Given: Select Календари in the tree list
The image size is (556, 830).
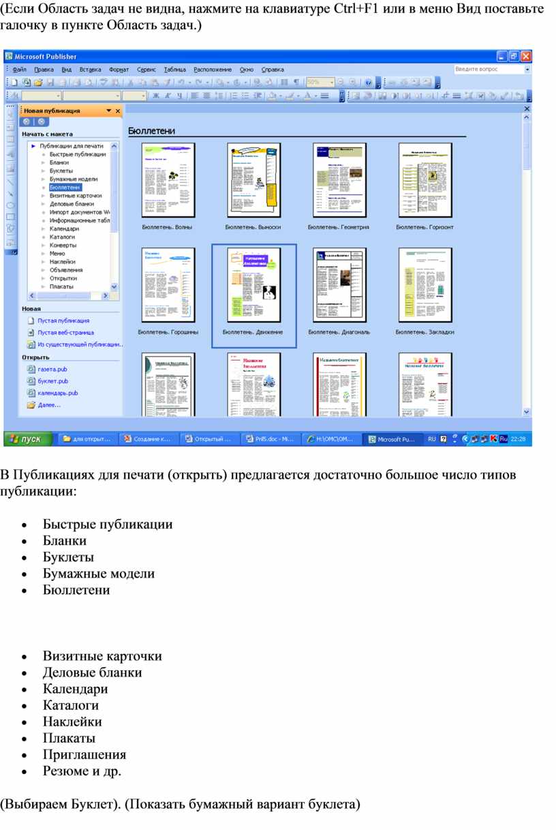Looking at the screenshot, I should point(64,228).
